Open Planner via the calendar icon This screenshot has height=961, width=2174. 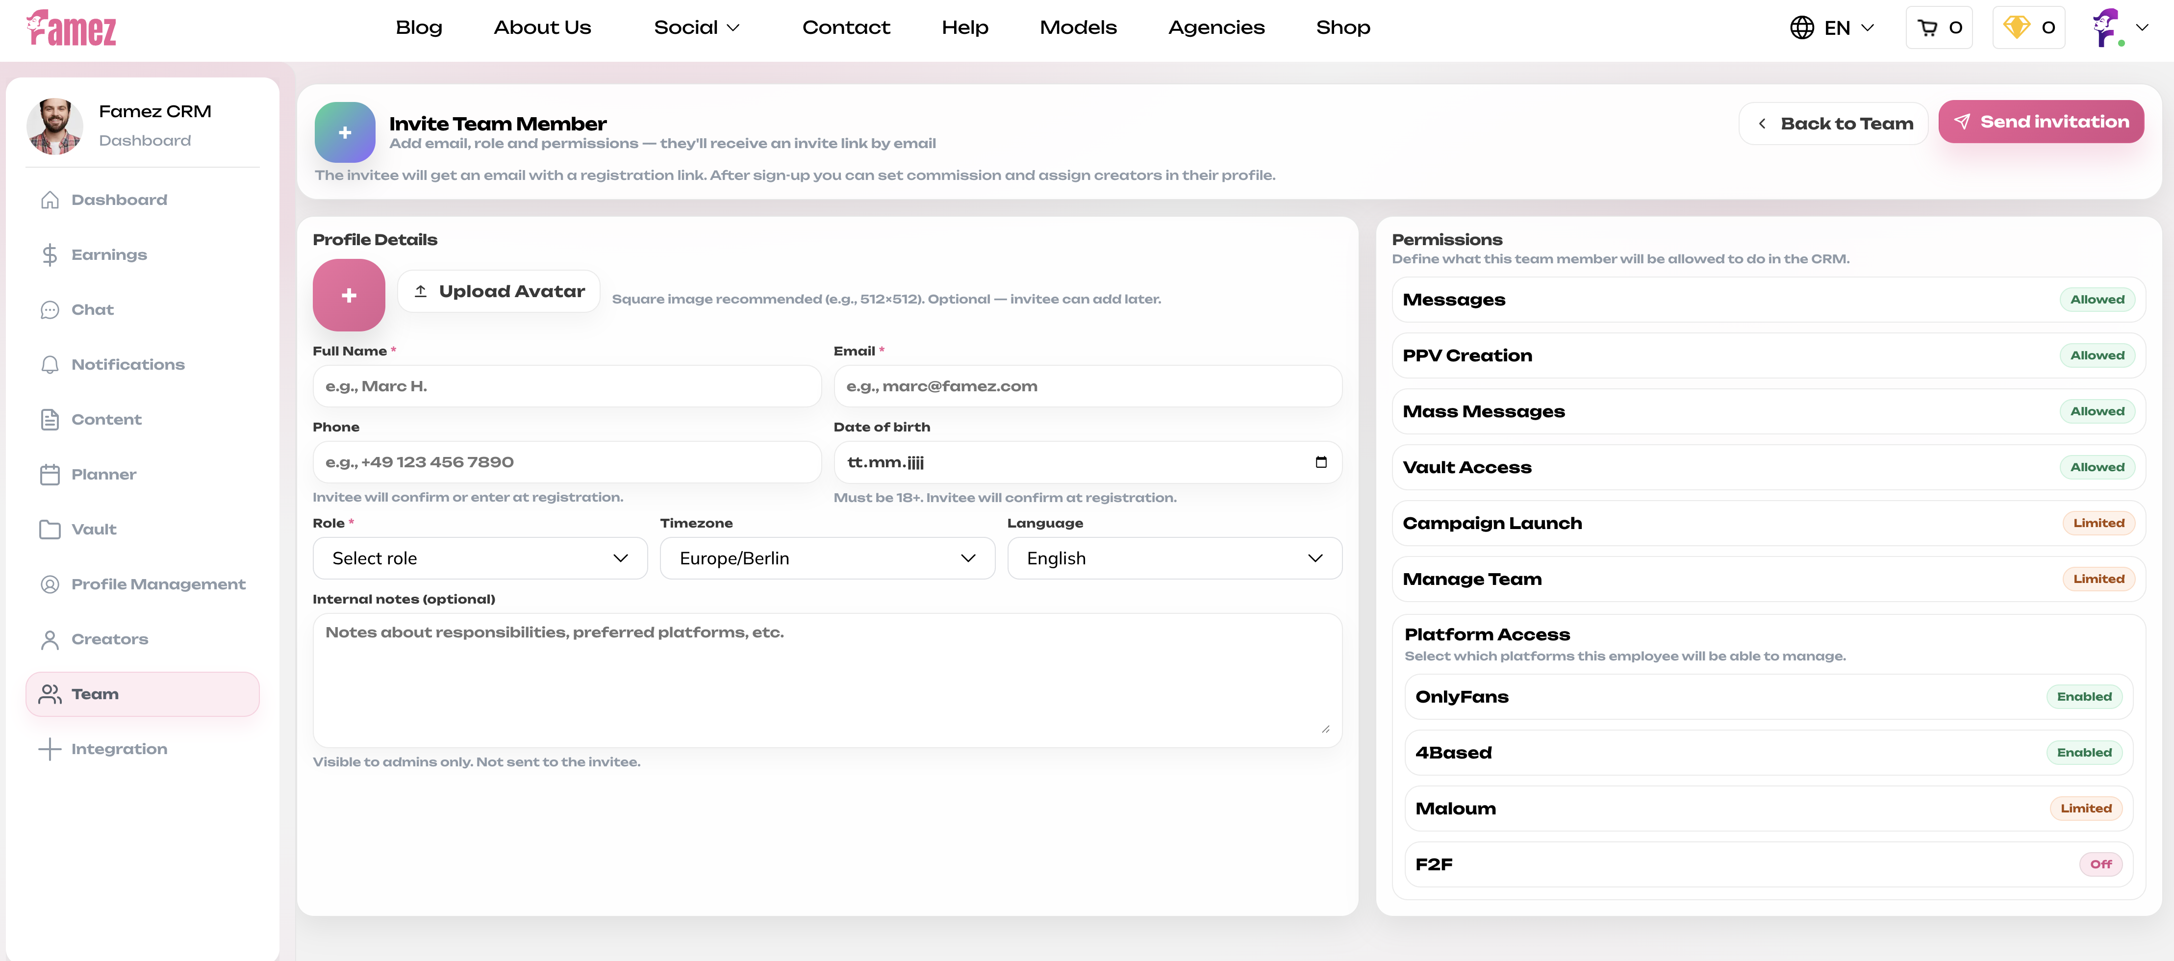[x=49, y=474]
